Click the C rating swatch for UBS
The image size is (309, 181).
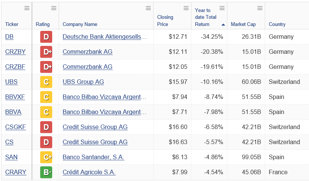[x=46, y=82]
